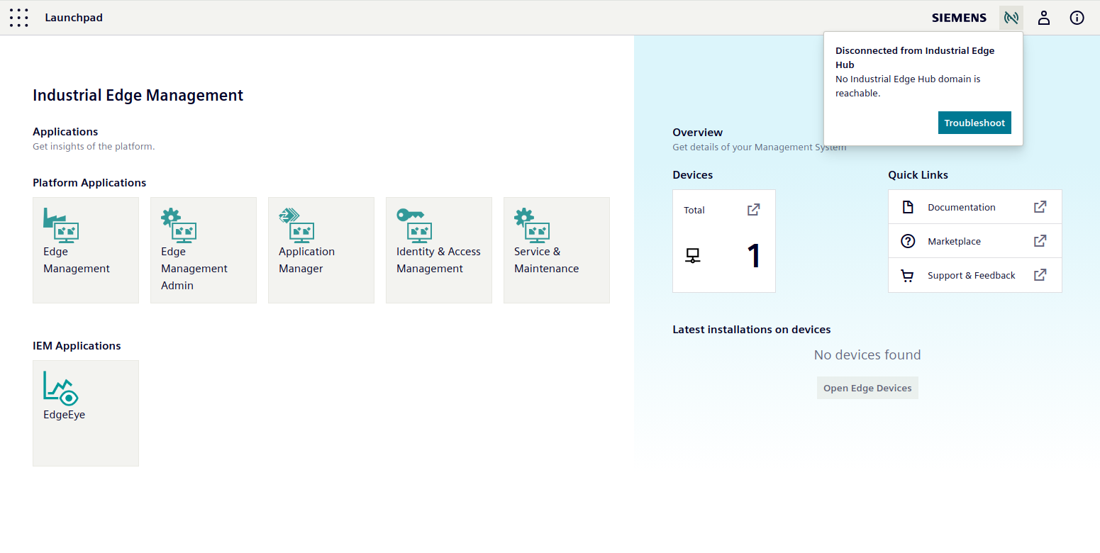Open the Application Manager tile
1100x553 pixels.
click(321, 250)
